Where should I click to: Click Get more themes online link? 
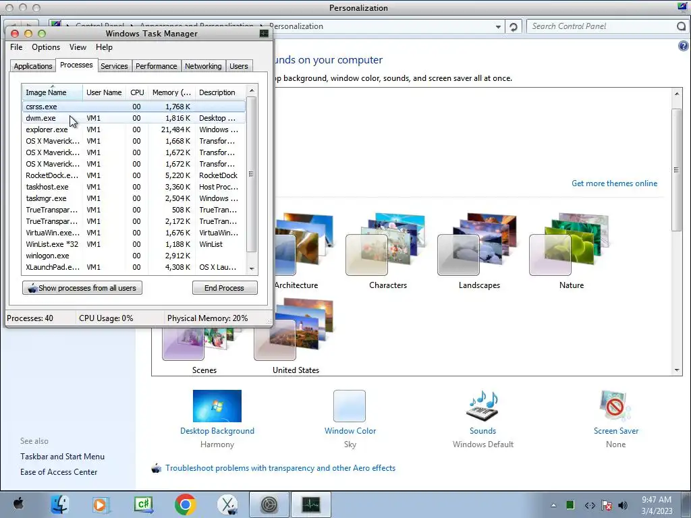[614, 183]
